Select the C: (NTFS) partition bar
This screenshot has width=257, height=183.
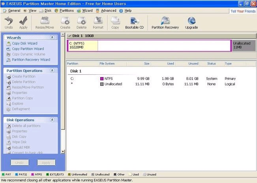tap(149, 46)
